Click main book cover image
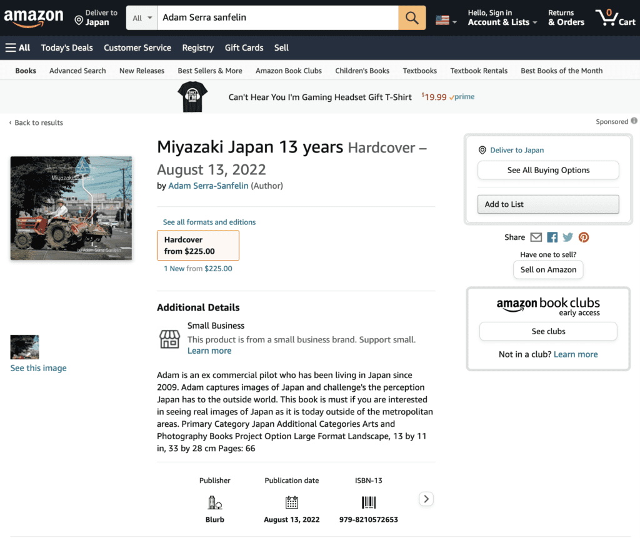This screenshot has width=640, height=538. coord(71,208)
